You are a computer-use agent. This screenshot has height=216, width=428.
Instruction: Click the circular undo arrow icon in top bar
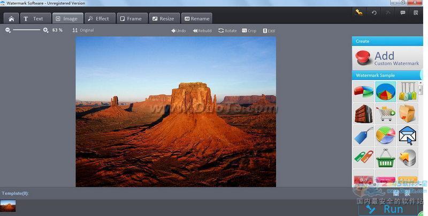(374, 12)
